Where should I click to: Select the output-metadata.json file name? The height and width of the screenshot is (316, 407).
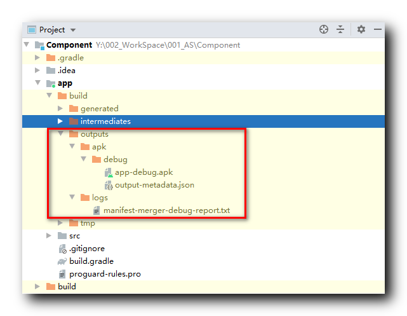click(x=154, y=185)
